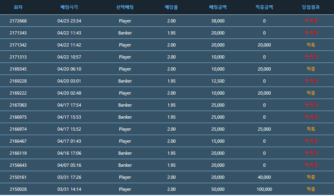Click the 100,000 payout amount
Image resolution: width=334 pixels, height=196 pixels.
pyautogui.click(x=264, y=189)
